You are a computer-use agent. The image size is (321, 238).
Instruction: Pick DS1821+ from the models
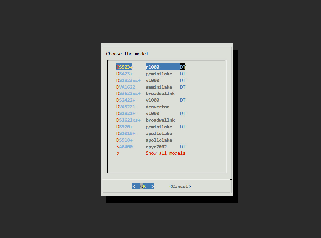(x=126, y=113)
